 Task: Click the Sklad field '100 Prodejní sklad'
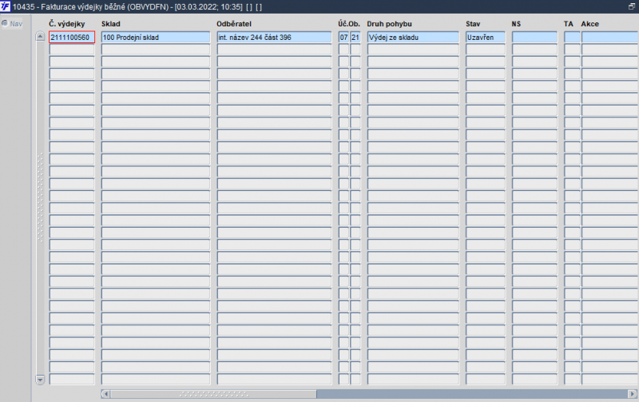click(x=156, y=37)
